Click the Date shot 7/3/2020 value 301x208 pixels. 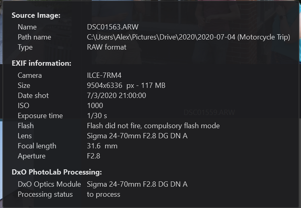point(116,96)
